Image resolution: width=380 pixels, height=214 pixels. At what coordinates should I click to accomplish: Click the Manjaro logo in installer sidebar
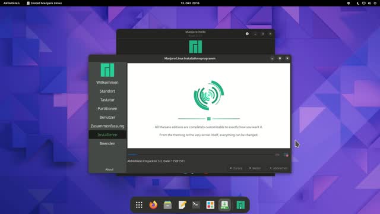107,70
